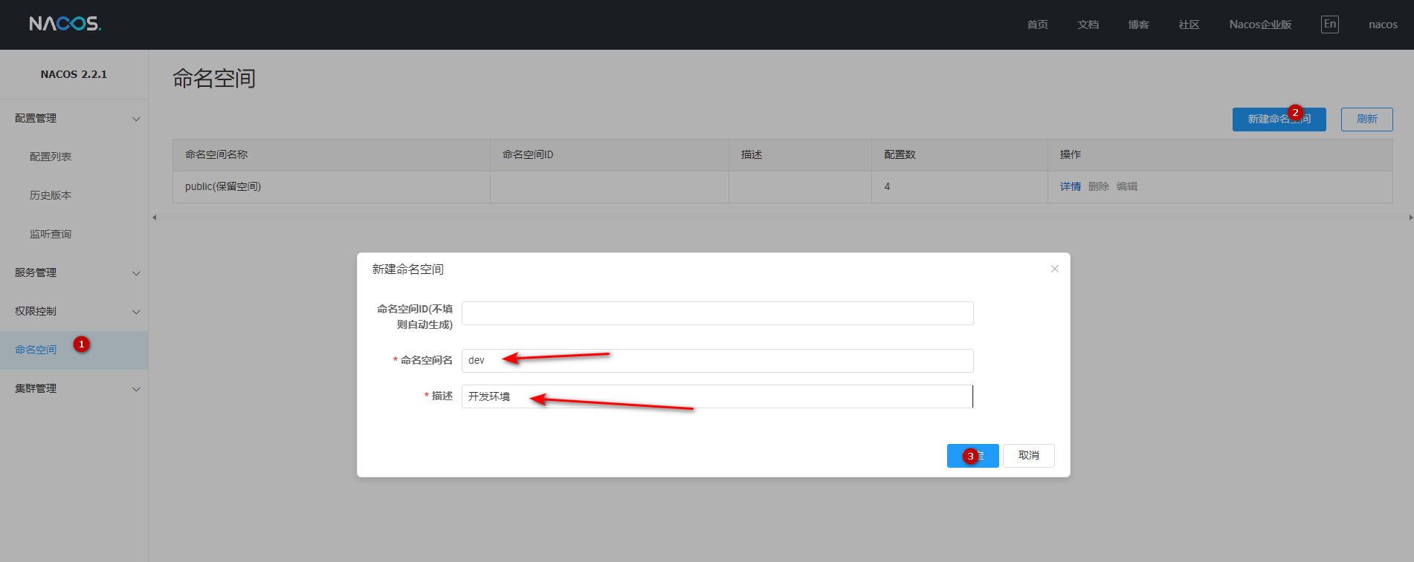Click the 命名空间名称 column header
The width and height of the screenshot is (1414, 562).
332,155
